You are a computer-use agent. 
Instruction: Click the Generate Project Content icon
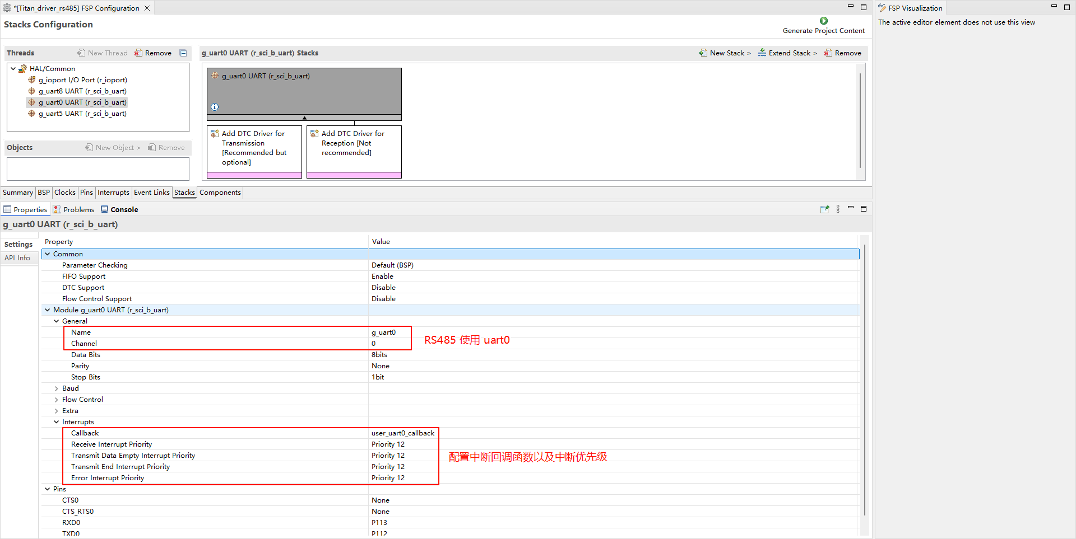pos(823,21)
